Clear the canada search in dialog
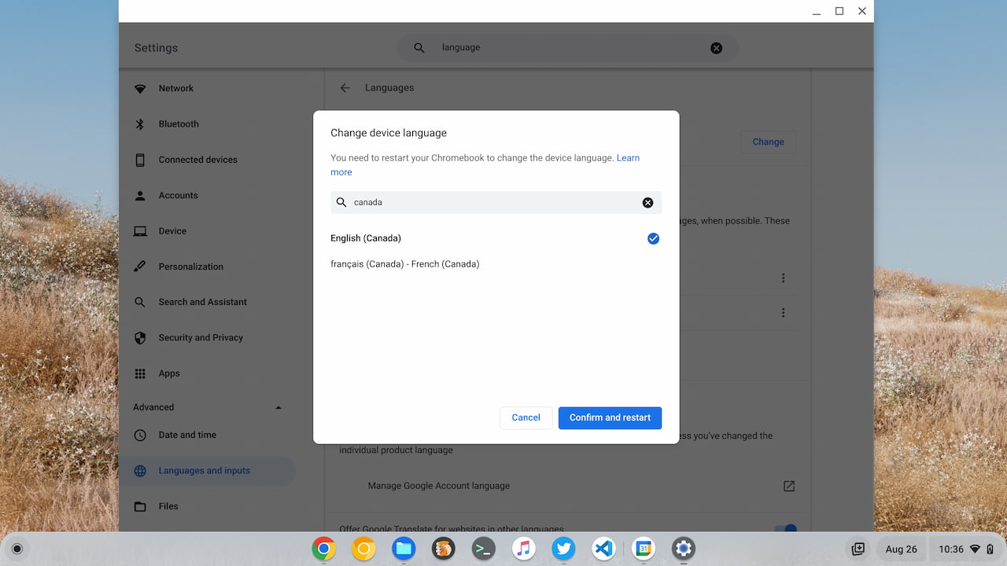 [647, 203]
